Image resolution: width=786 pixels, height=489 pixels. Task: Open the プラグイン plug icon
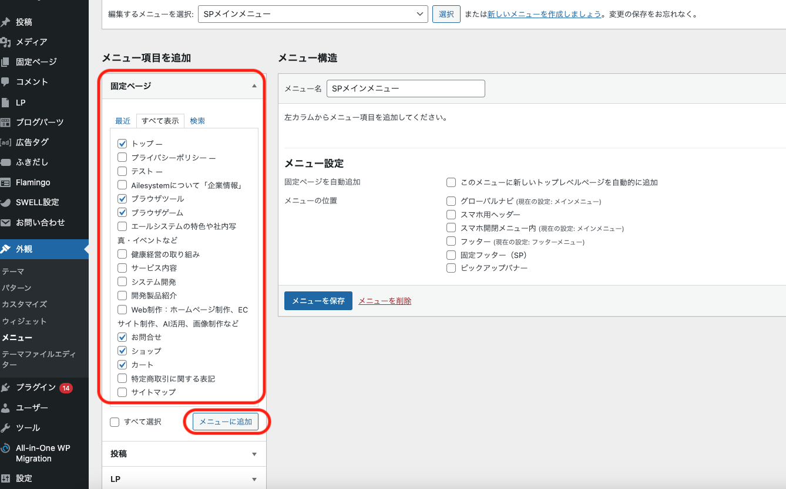pos(5,388)
